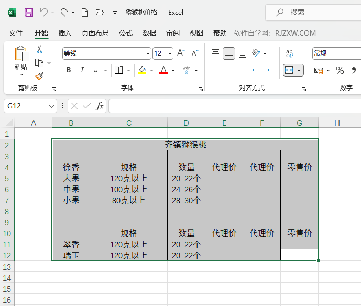Click the Paste clipboard icon
The image size is (361, 306).
(x=21, y=53)
